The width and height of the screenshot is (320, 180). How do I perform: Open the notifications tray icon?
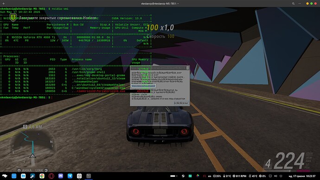(270, 176)
